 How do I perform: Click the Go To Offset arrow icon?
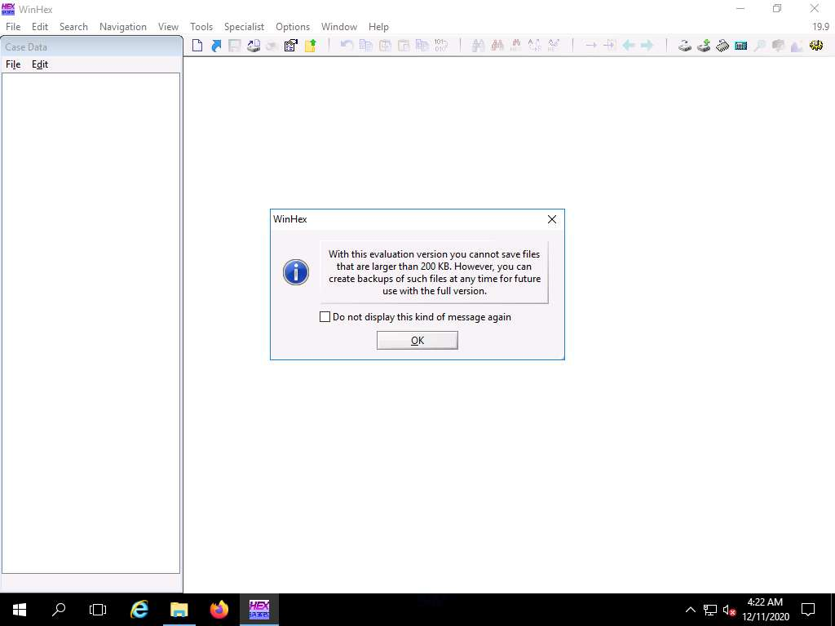590,46
